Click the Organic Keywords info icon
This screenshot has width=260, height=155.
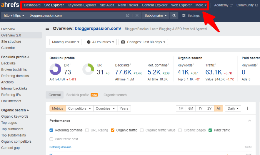tap(194, 64)
